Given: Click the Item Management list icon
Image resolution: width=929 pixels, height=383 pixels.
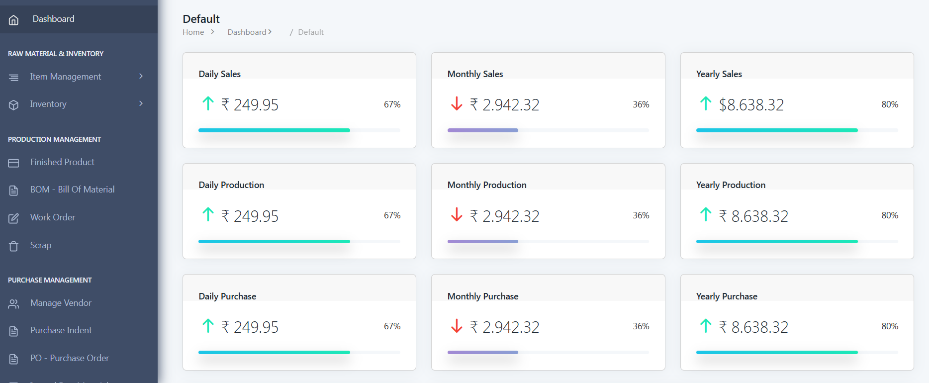Looking at the screenshot, I should (x=13, y=77).
